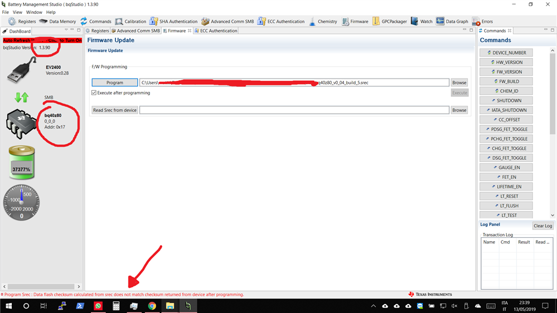Viewport: 557px width, 313px height.
Task: Open File Explorer from the taskbar
Action: (170, 306)
